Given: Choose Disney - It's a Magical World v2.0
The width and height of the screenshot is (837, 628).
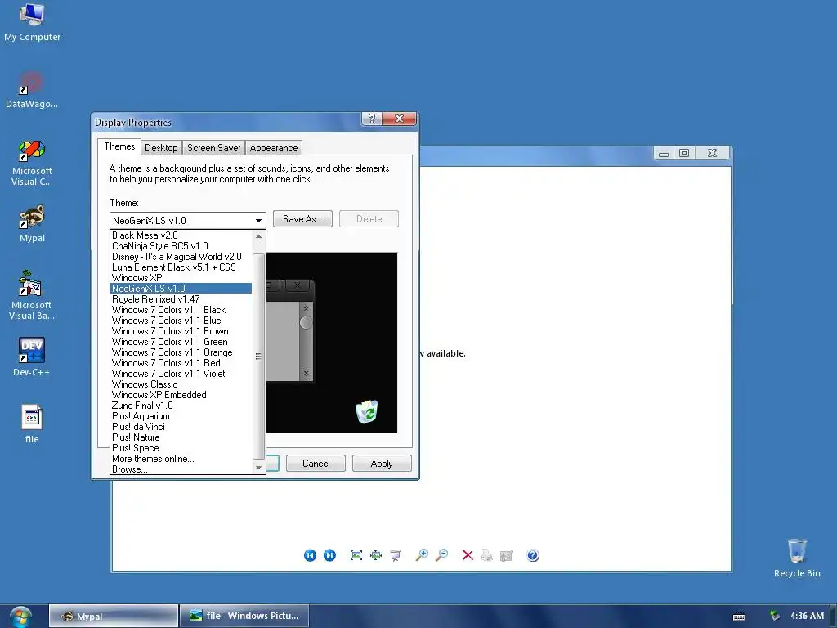Looking at the screenshot, I should tap(181, 257).
